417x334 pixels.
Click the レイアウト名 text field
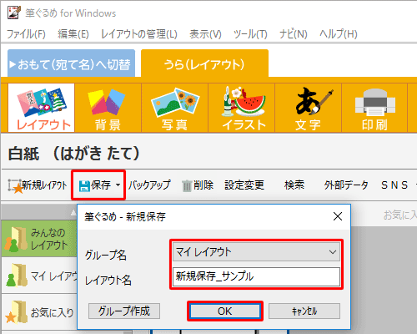click(256, 276)
